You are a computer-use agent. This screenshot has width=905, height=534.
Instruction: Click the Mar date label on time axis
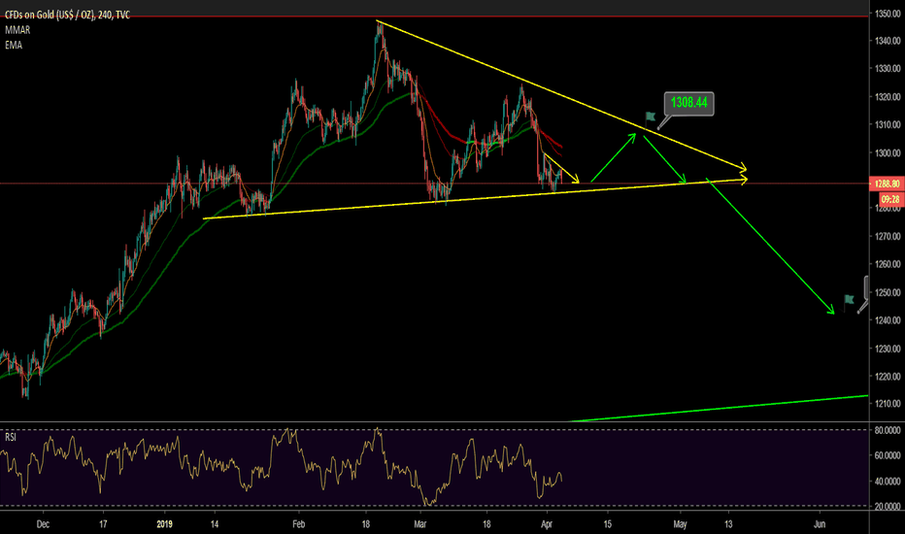click(420, 524)
